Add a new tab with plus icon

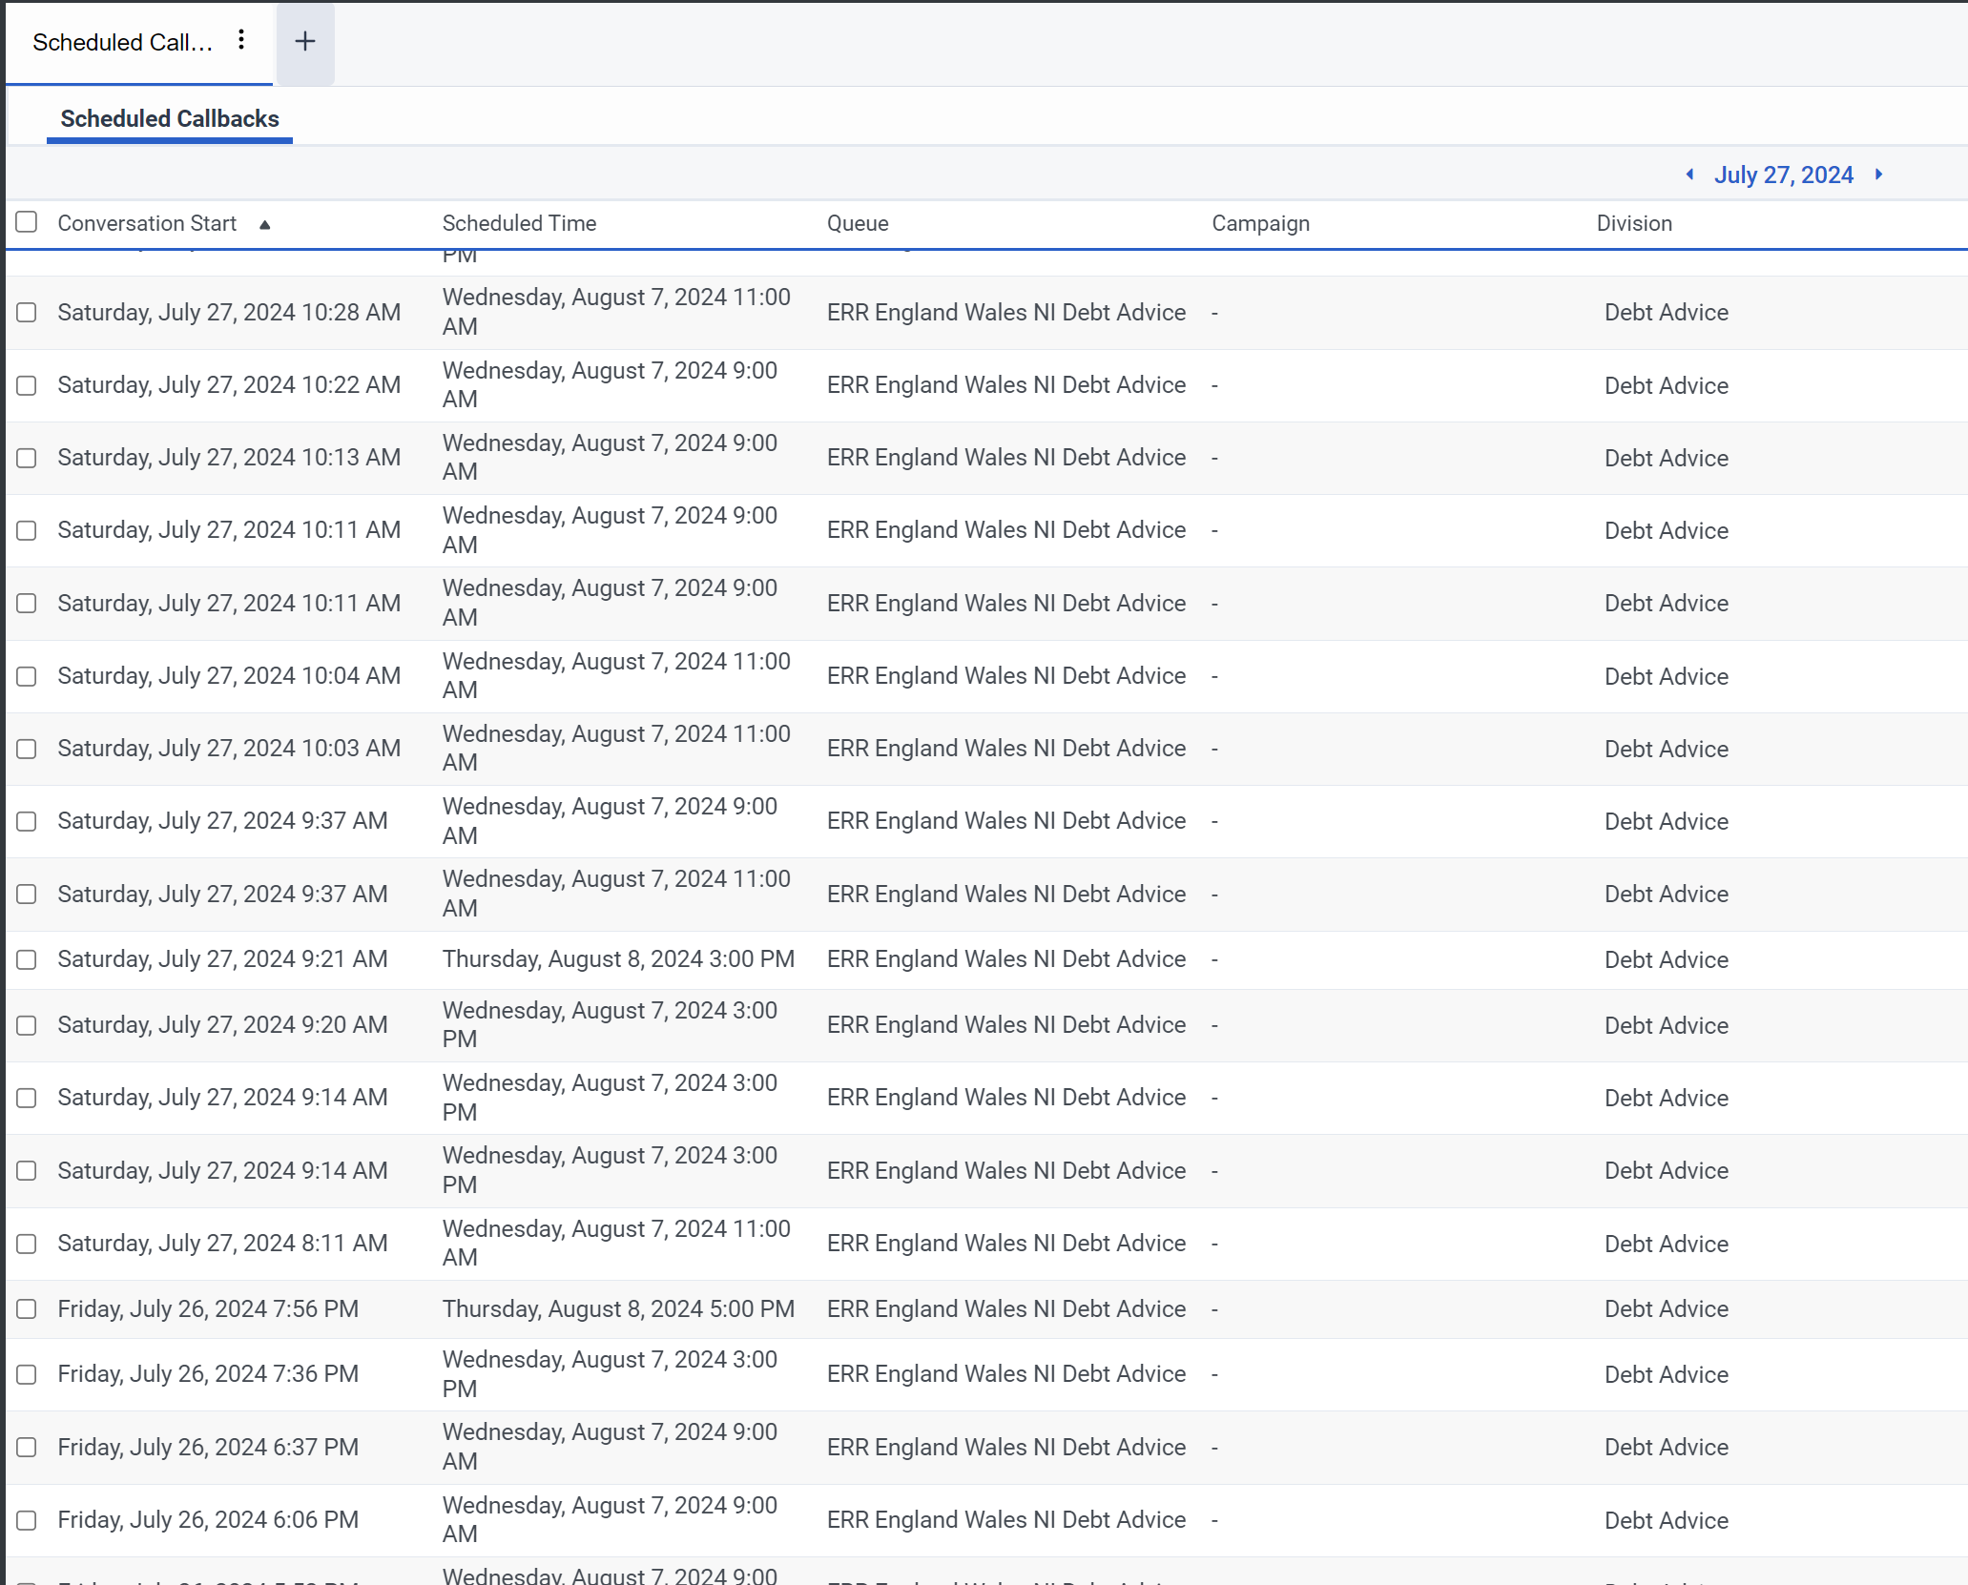click(x=305, y=41)
